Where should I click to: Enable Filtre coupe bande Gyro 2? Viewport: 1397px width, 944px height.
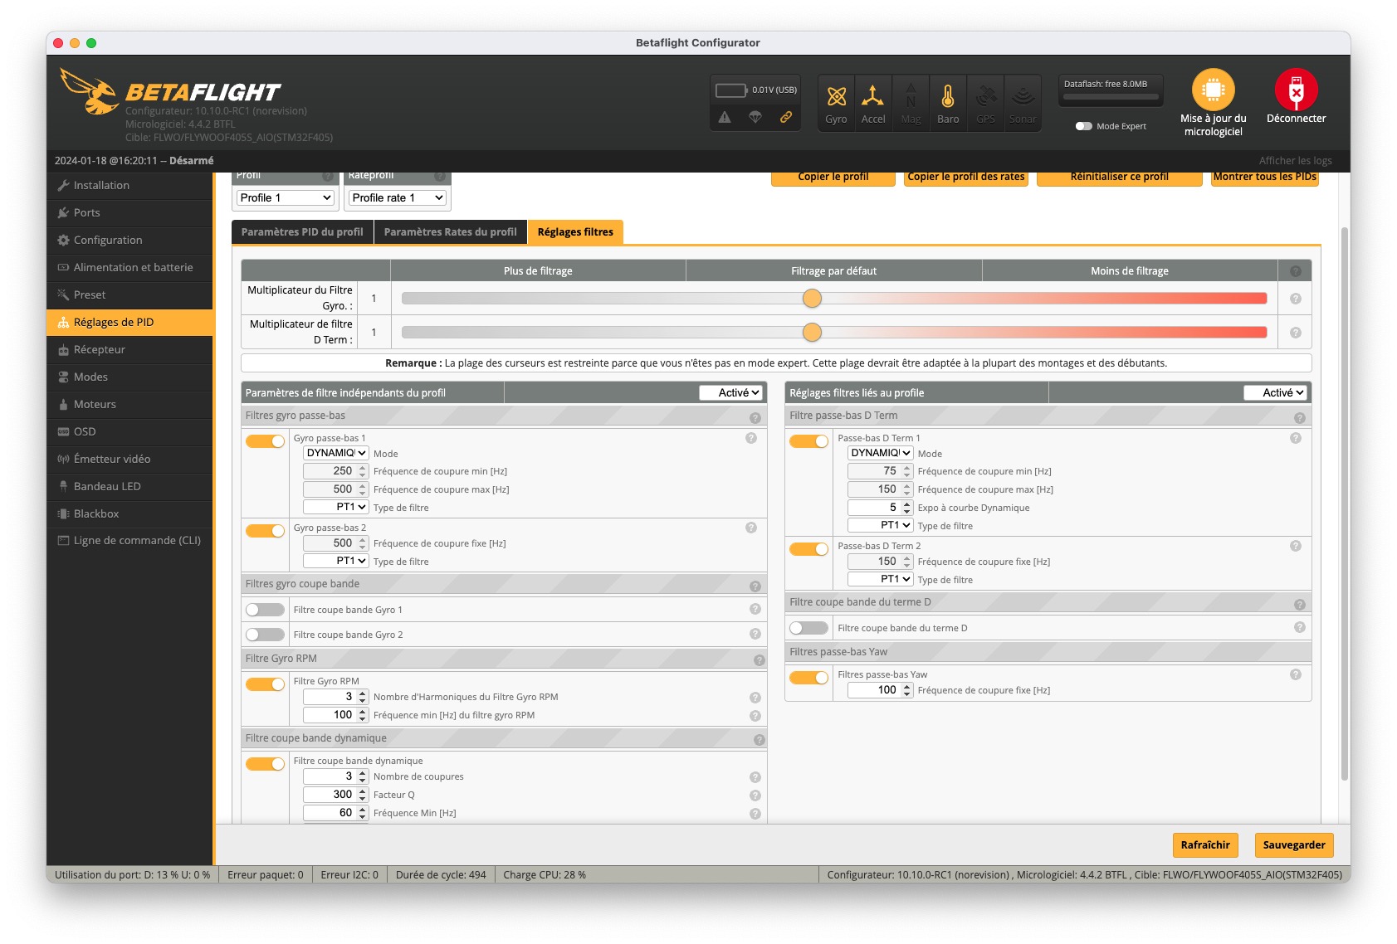pos(265,635)
